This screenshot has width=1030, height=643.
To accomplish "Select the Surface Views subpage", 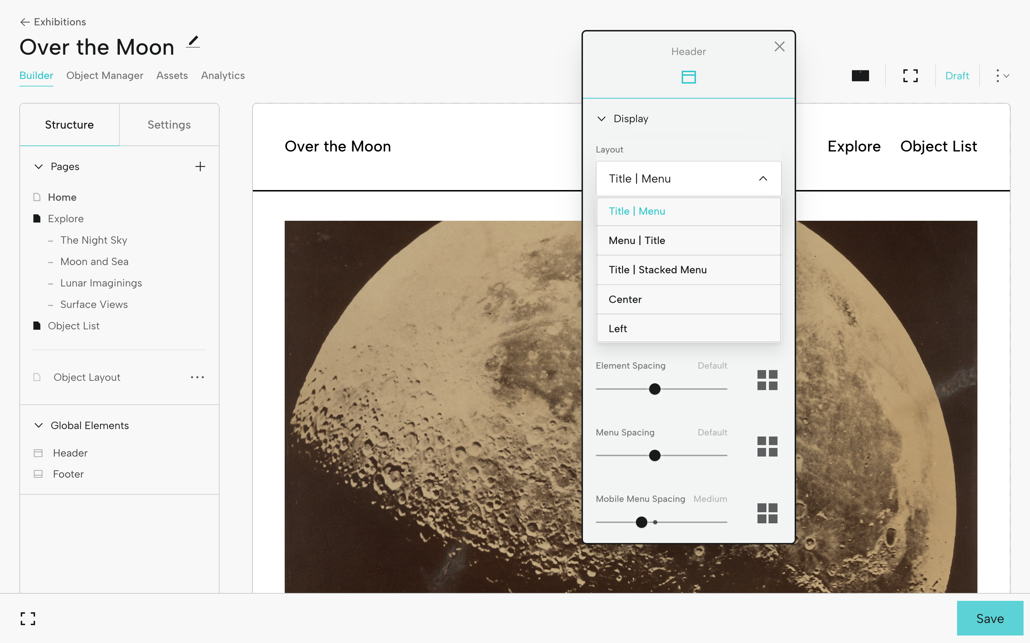I will pyautogui.click(x=94, y=304).
